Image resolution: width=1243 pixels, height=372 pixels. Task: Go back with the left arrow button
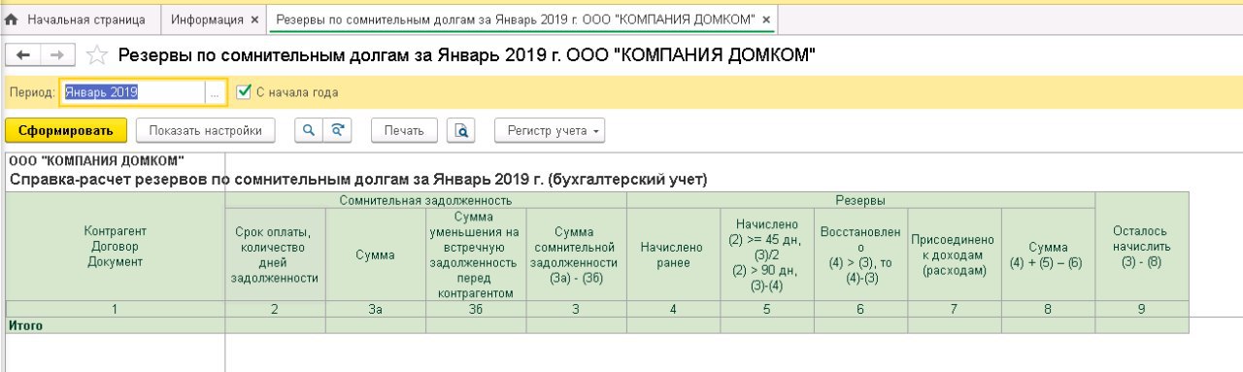[x=24, y=55]
